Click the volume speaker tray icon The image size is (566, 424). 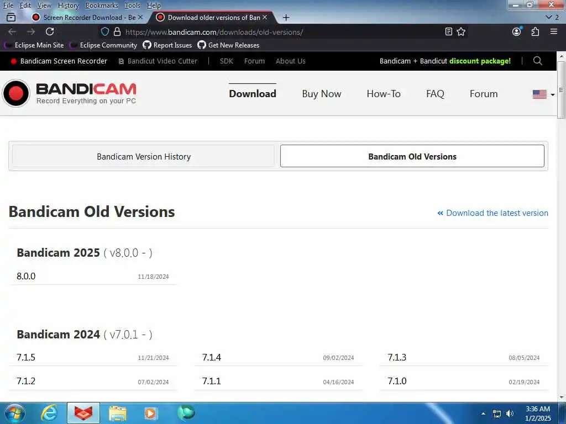pos(510,414)
